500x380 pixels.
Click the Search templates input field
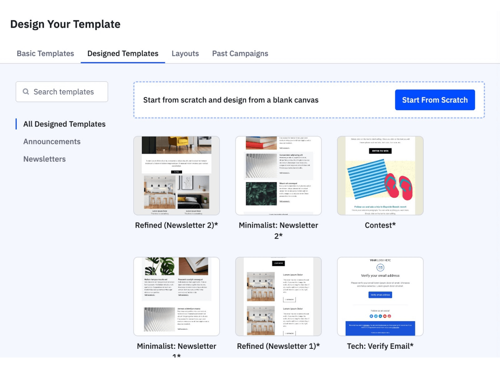tap(62, 92)
